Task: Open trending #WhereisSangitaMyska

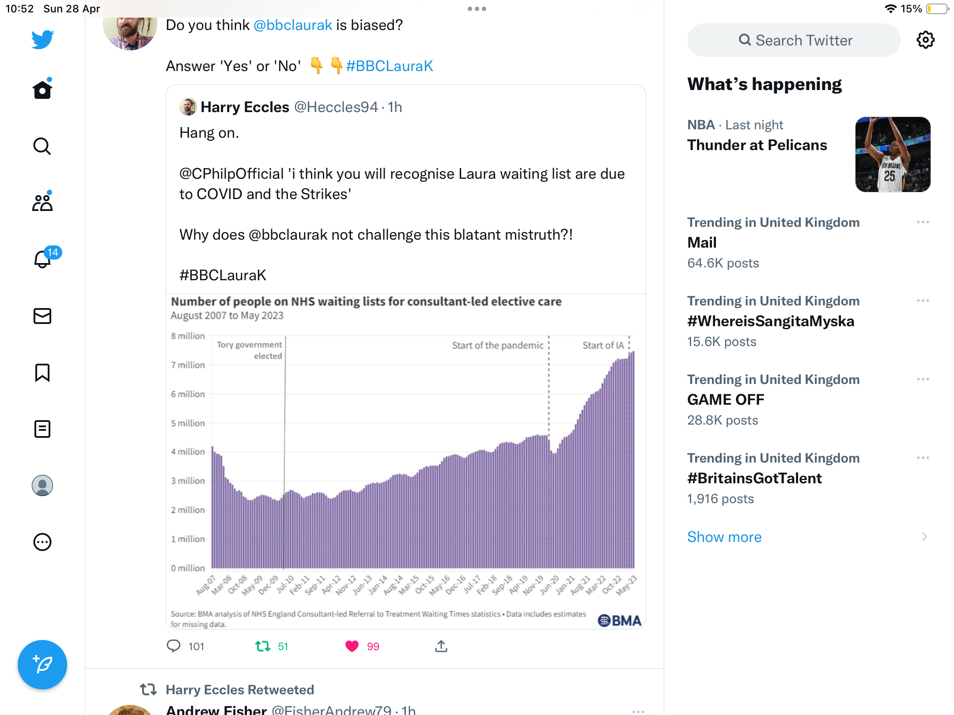Action: point(771,321)
